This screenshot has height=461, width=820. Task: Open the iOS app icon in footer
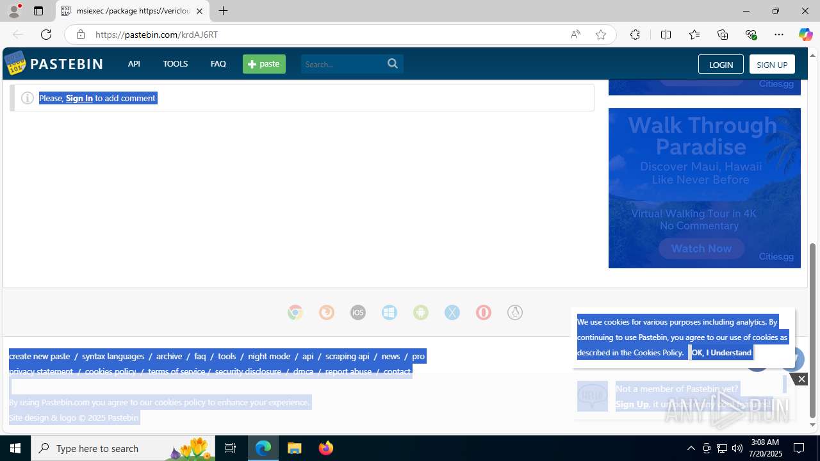358,312
